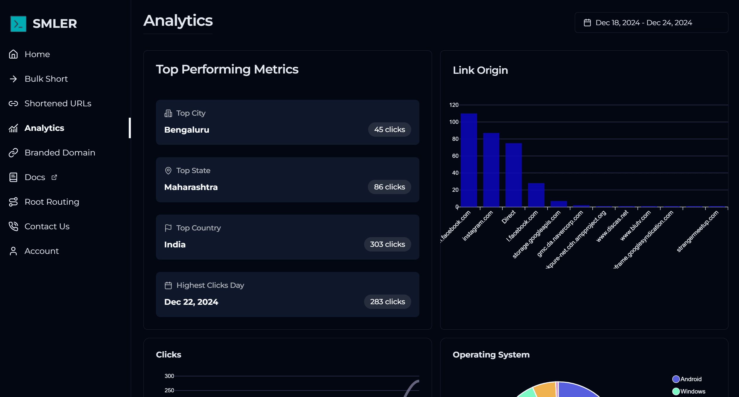Click the Shortened URLs link icon
This screenshot has width=739, height=397.
[x=13, y=103]
